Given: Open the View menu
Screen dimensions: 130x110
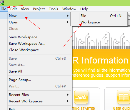Looking at the screenshot, I should click(25, 9).
